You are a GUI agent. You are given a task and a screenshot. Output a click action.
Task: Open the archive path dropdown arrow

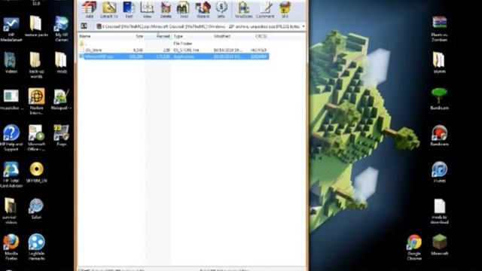(304, 27)
